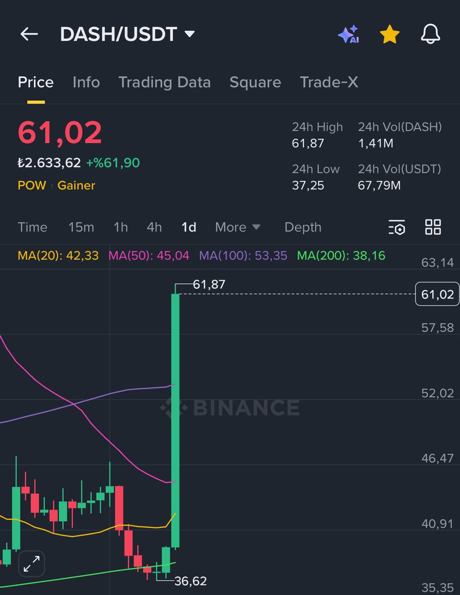The image size is (460, 595).
Task: Select the 1h chart interval
Action: [121, 227]
